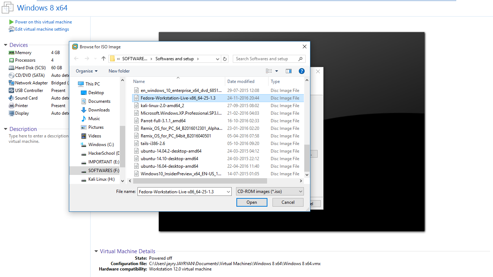Image resolution: width=493 pixels, height=277 pixels.
Task: Click the Softwares and setup breadcrumb
Action: coord(175,59)
